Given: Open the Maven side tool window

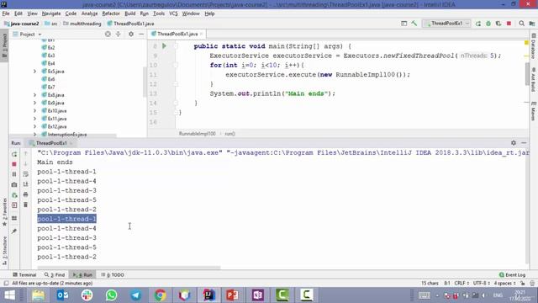Looking at the screenshot, I should tap(534, 110).
